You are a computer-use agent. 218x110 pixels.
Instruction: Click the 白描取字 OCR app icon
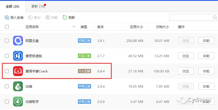point(18,102)
